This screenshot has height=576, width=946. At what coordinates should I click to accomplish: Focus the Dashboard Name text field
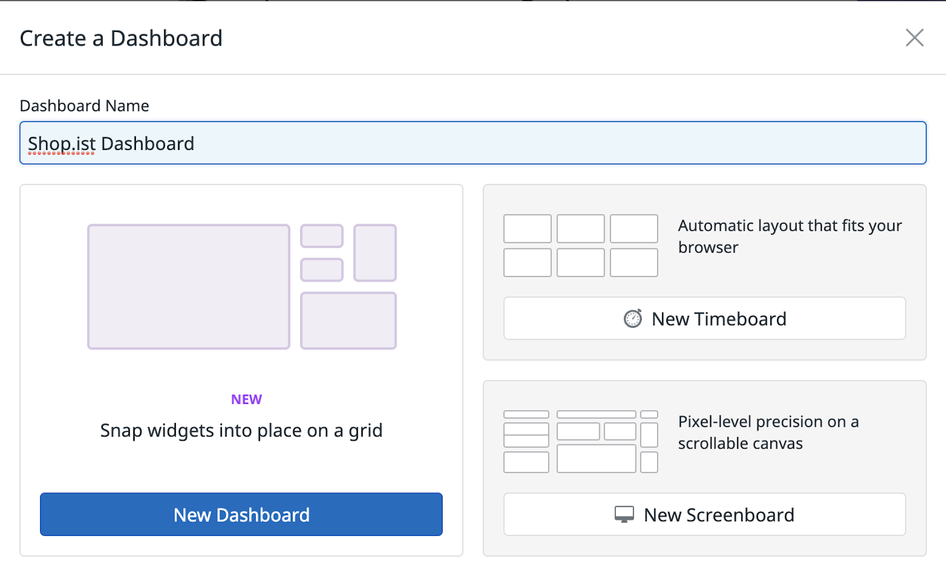click(553, 143)
